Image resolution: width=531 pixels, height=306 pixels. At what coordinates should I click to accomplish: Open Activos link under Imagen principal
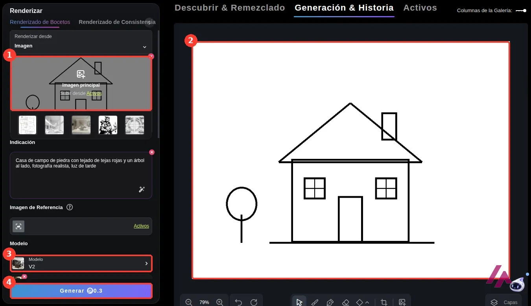94,93
